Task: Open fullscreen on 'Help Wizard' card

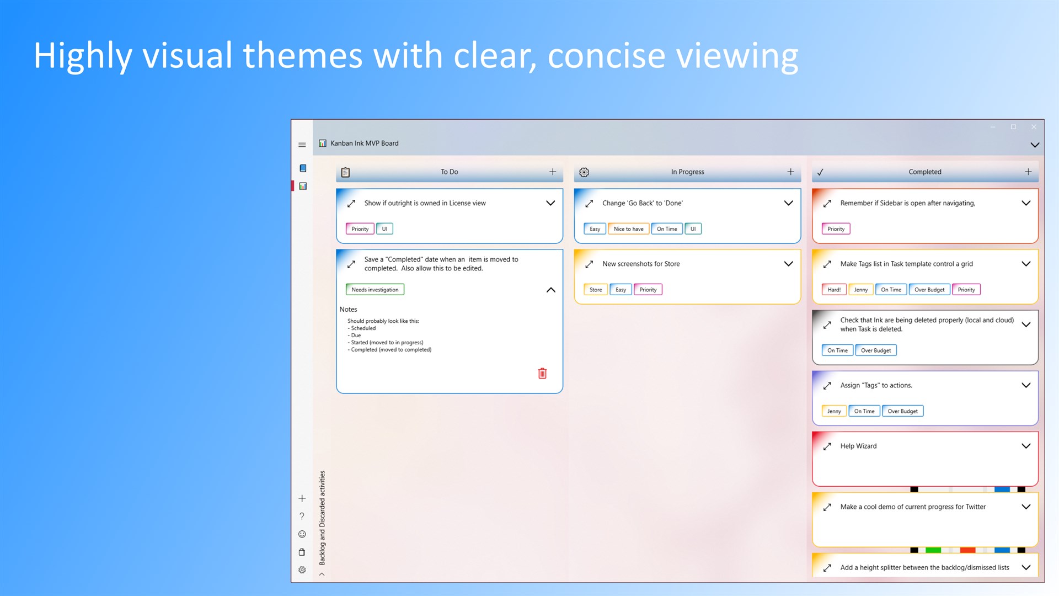Action: (x=827, y=446)
